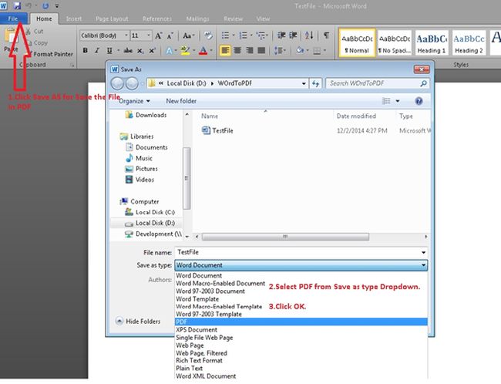Click the Numbering list icon
Screen dimensions: 501x384
[243, 35]
